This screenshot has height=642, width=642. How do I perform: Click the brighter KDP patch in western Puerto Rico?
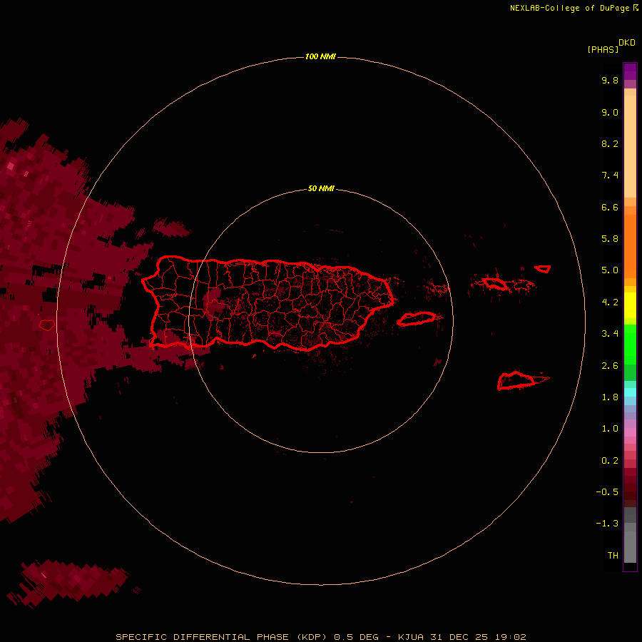coord(213,303)
